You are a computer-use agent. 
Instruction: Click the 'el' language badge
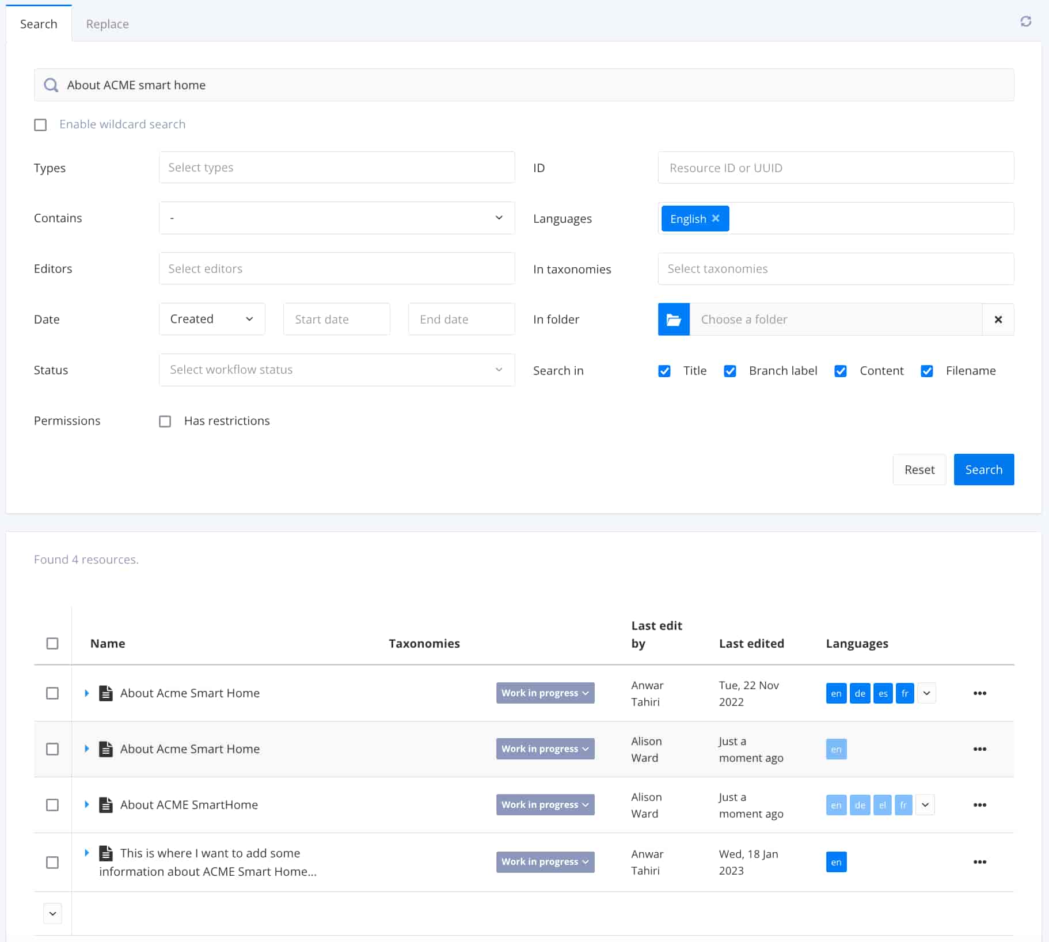pos(882,805)
